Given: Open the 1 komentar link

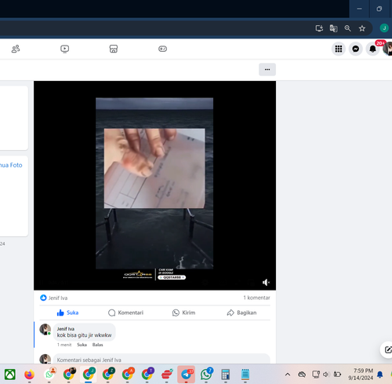Looking at the screenshot, I should [x=256, y=298].
